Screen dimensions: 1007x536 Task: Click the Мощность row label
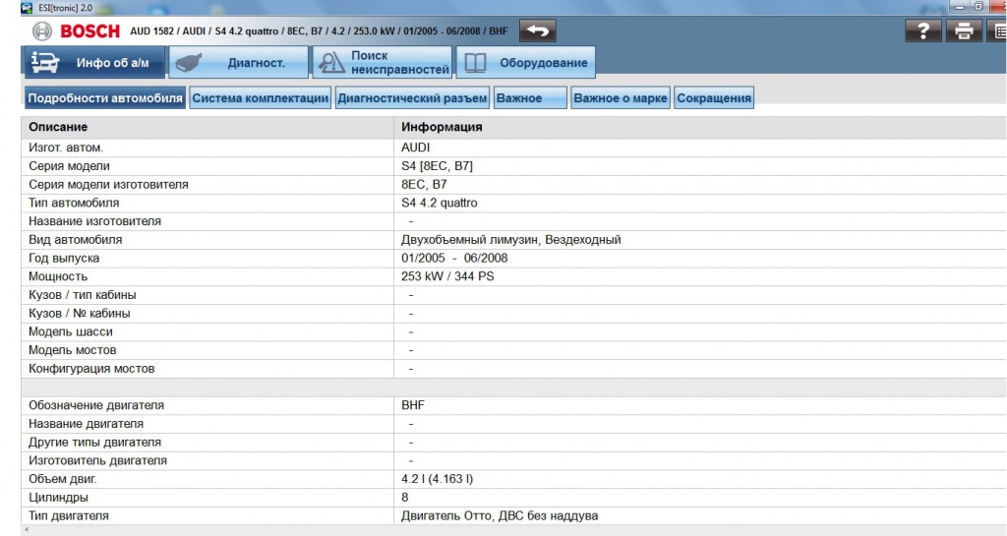pos(58,276)
